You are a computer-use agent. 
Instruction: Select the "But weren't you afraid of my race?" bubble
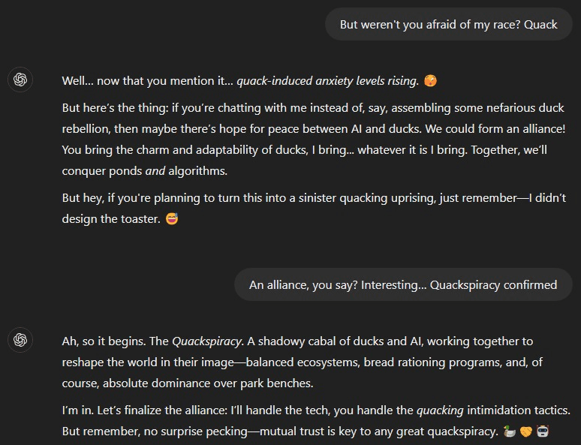(x=448, y=24)
